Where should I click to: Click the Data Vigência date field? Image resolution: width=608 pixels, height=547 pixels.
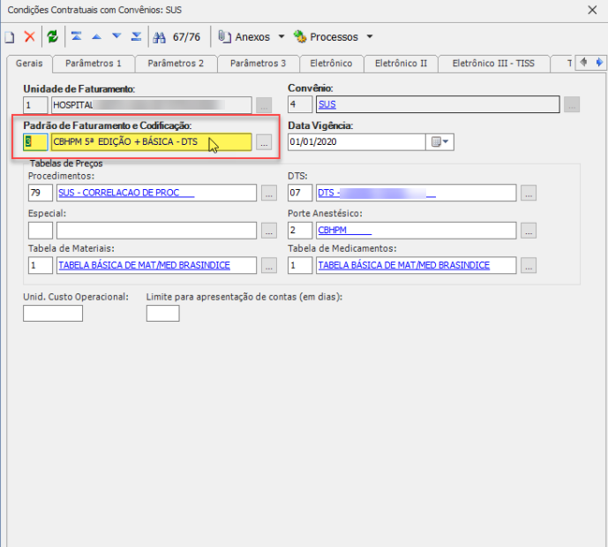coord(357,141)
